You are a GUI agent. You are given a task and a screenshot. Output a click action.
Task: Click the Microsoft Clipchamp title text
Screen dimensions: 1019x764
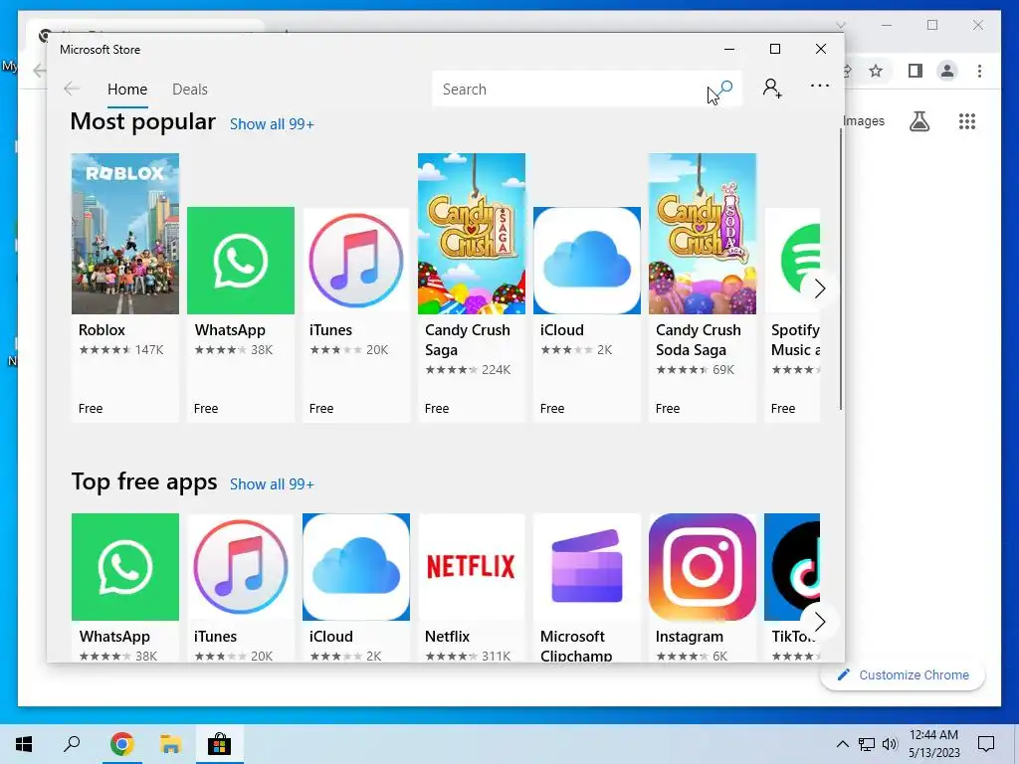point(576,646)
